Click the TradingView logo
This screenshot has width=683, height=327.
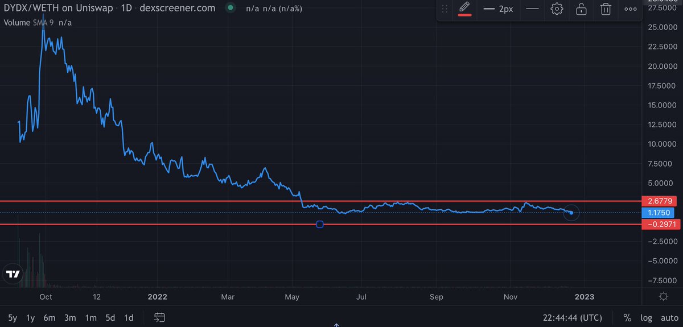coord(13,274)
